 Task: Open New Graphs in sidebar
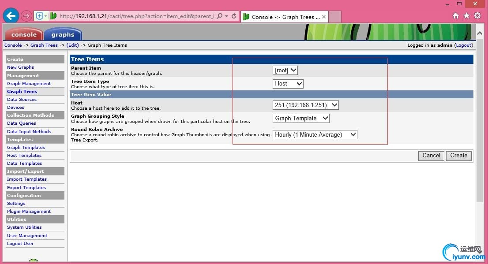[21, 67]
